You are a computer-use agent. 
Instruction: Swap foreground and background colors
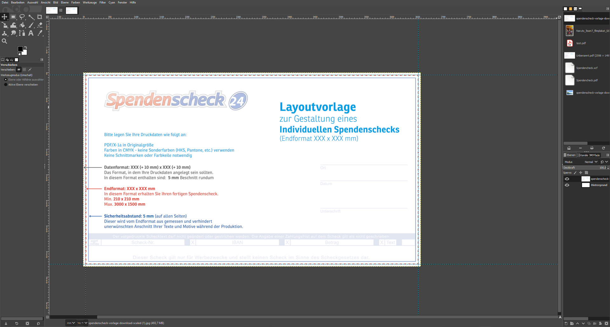coord(25,48)
